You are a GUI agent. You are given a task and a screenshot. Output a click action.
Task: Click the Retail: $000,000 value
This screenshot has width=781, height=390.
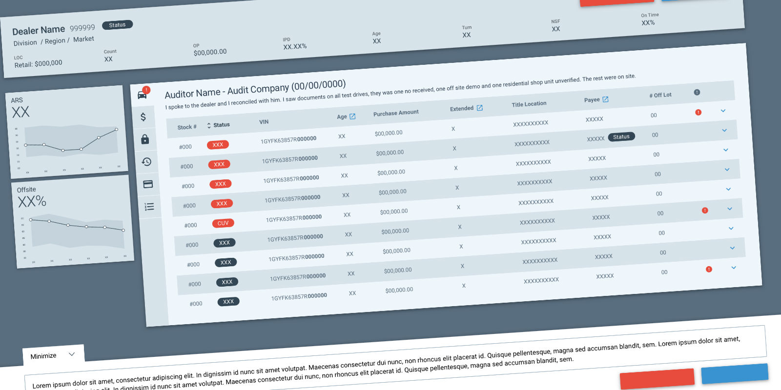point(38,64)
